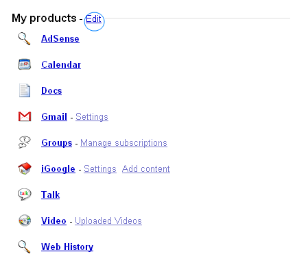Open the Calendar link

pos(61,64)
